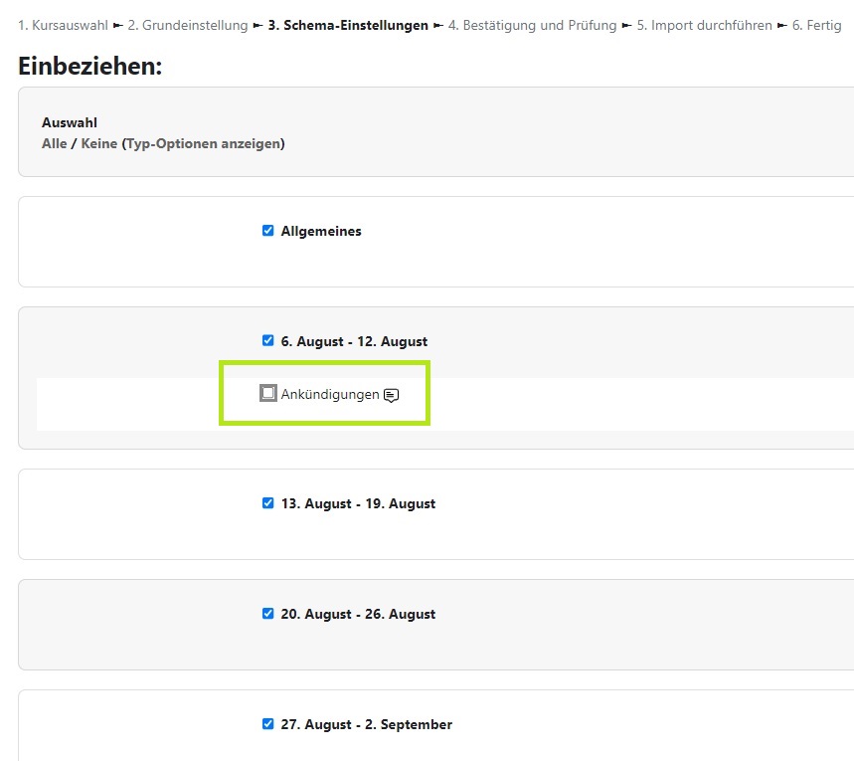Click the Ankündigungen label text
The width and height of the screenshot is (854, 761).
click(x=330, y=395)
